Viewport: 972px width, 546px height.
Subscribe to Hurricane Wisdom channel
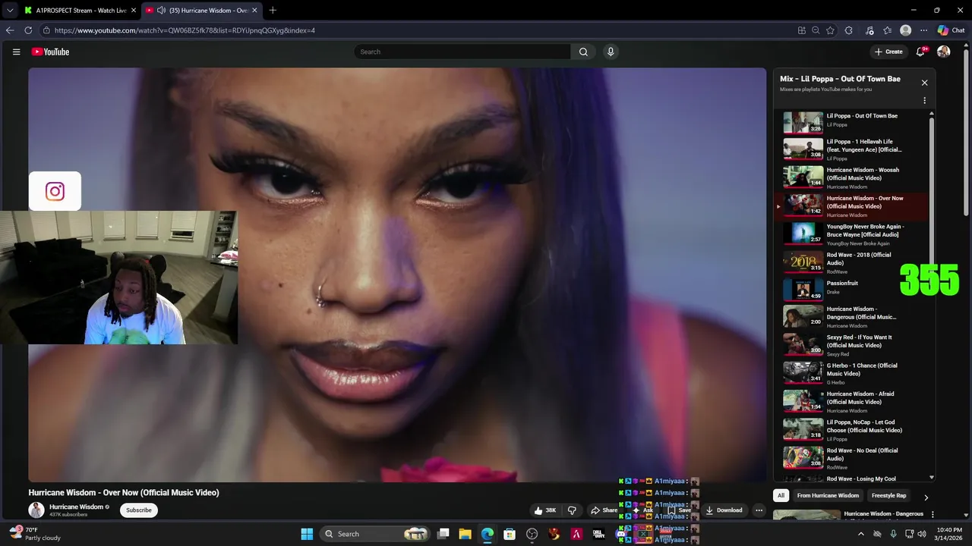139,510
